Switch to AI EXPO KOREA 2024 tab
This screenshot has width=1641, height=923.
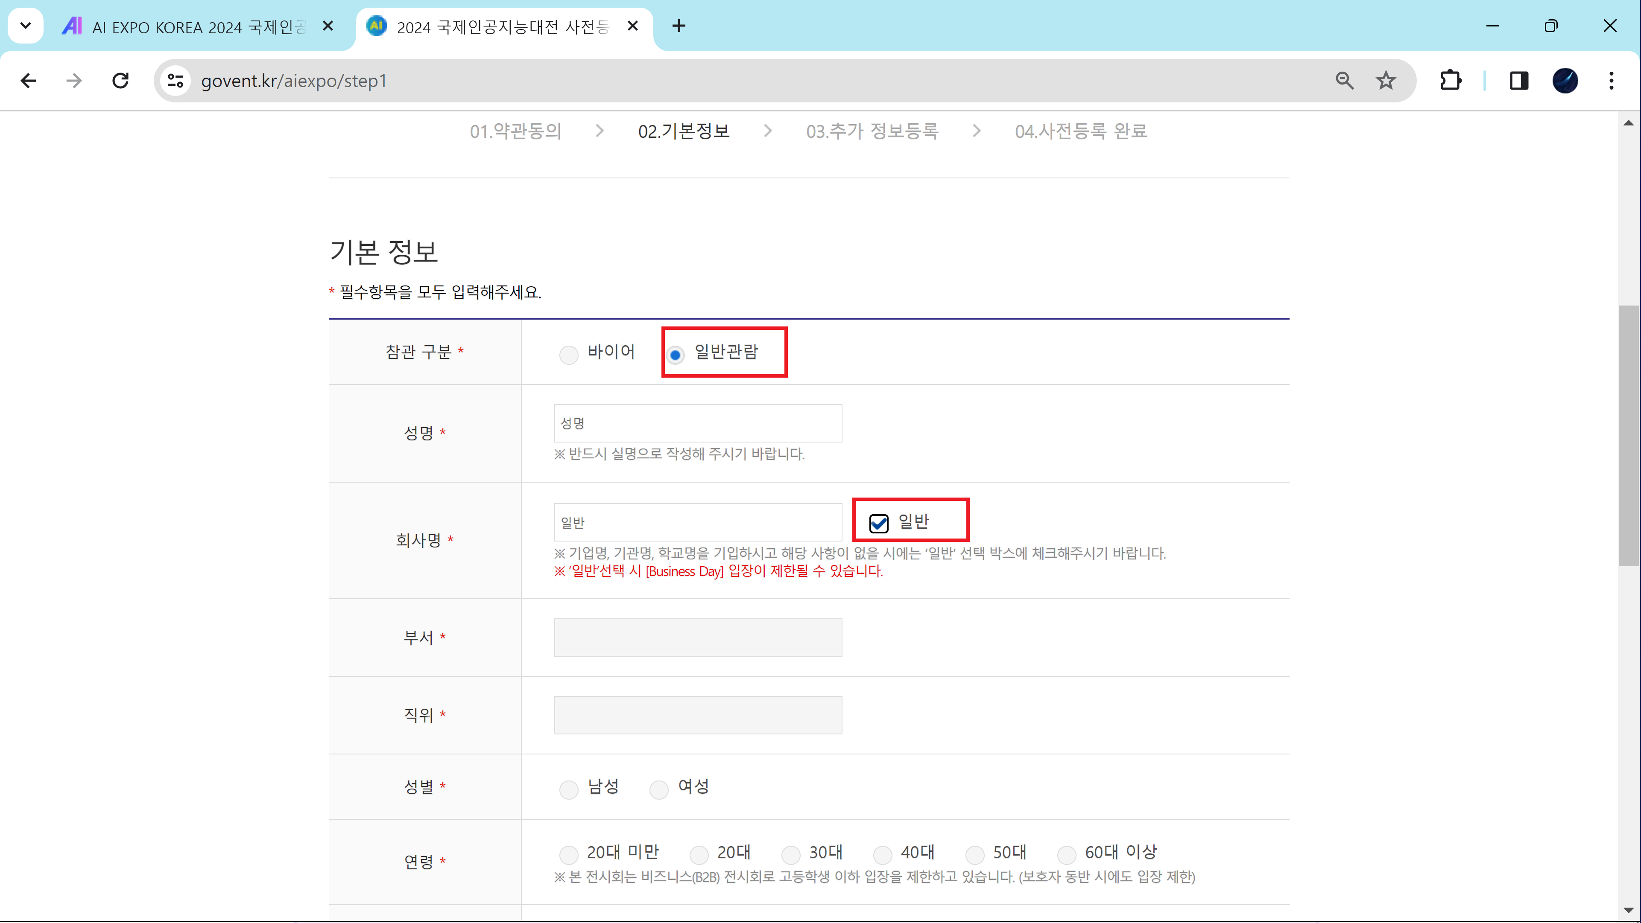coord(191,27)
